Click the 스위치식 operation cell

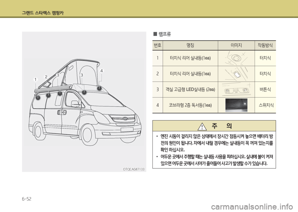click(x=266, y=105)
